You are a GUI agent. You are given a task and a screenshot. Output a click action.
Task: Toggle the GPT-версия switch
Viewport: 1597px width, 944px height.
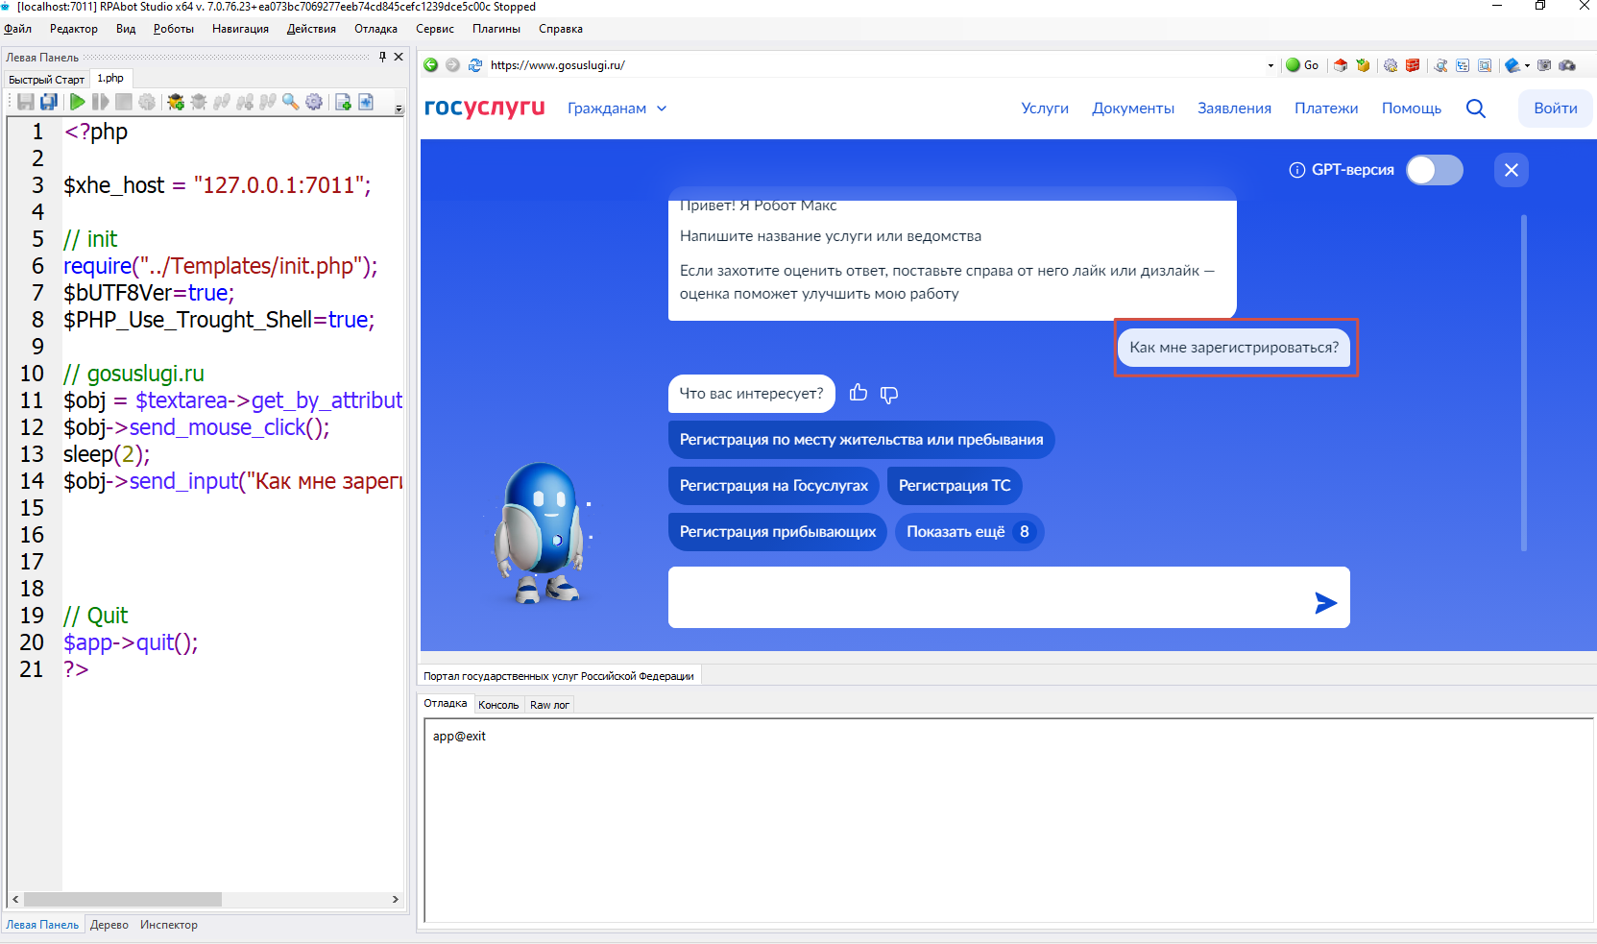pyautogui.click(x=1435, y=170)
